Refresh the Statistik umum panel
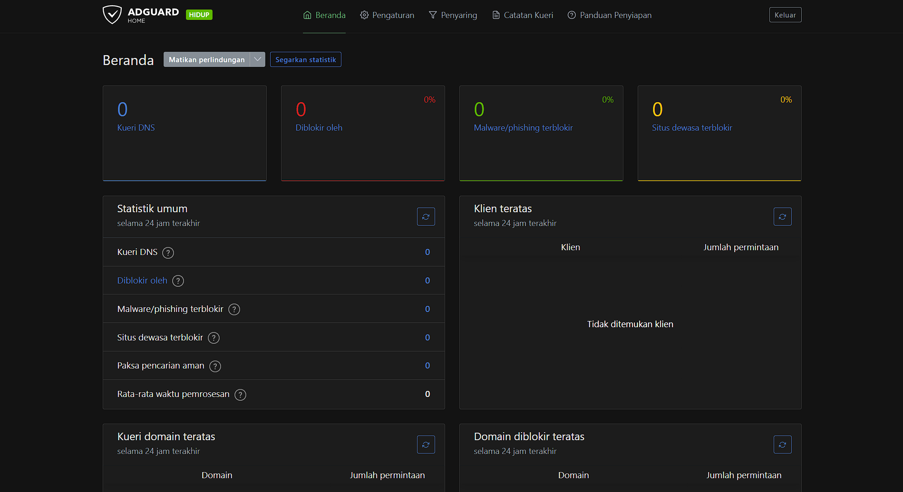The image size is (903, 492). tap(426, 217)
